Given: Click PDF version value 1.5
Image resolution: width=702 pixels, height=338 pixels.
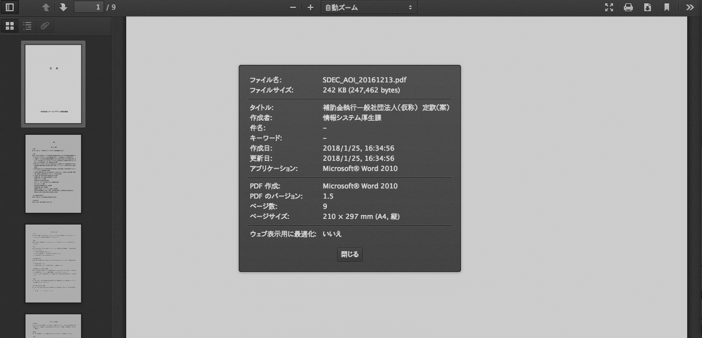Looking at the screenshot, I should pos(328,196).
